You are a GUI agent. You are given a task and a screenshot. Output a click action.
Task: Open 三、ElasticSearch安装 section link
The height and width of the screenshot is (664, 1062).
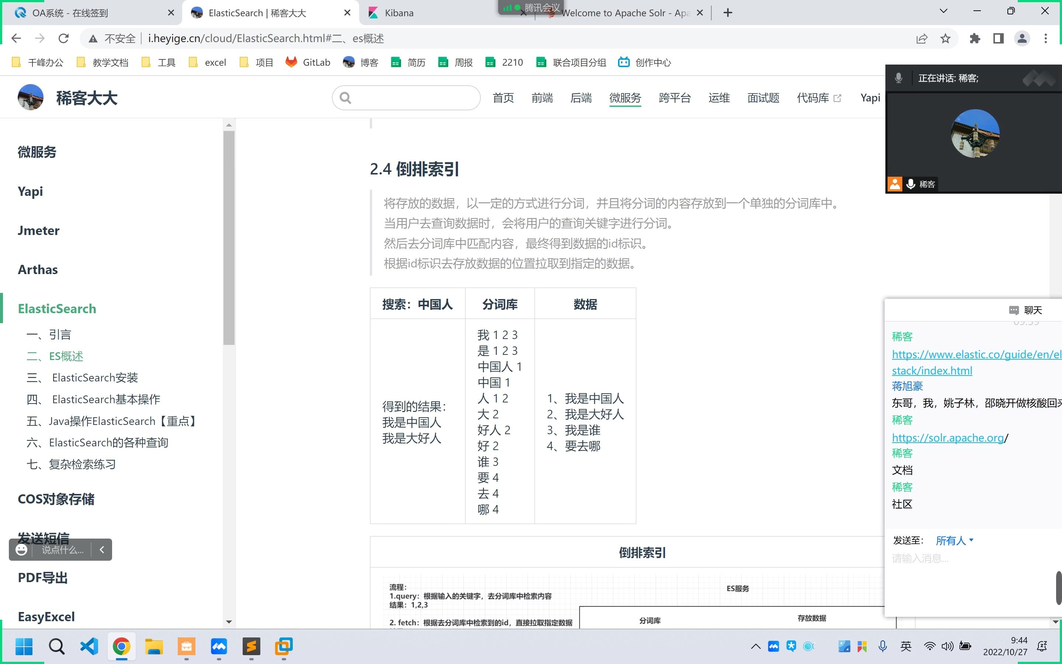click(83, 378)
